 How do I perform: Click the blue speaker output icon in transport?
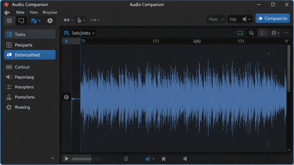pyautogui.click(x=148, y=159)
